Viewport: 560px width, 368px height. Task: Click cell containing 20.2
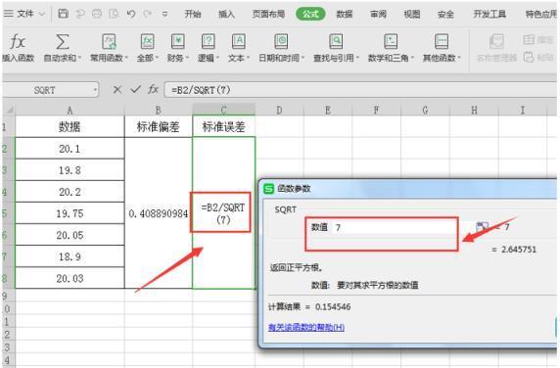tap(70, 192)
